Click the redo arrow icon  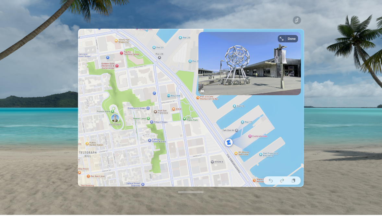point(282,180)
